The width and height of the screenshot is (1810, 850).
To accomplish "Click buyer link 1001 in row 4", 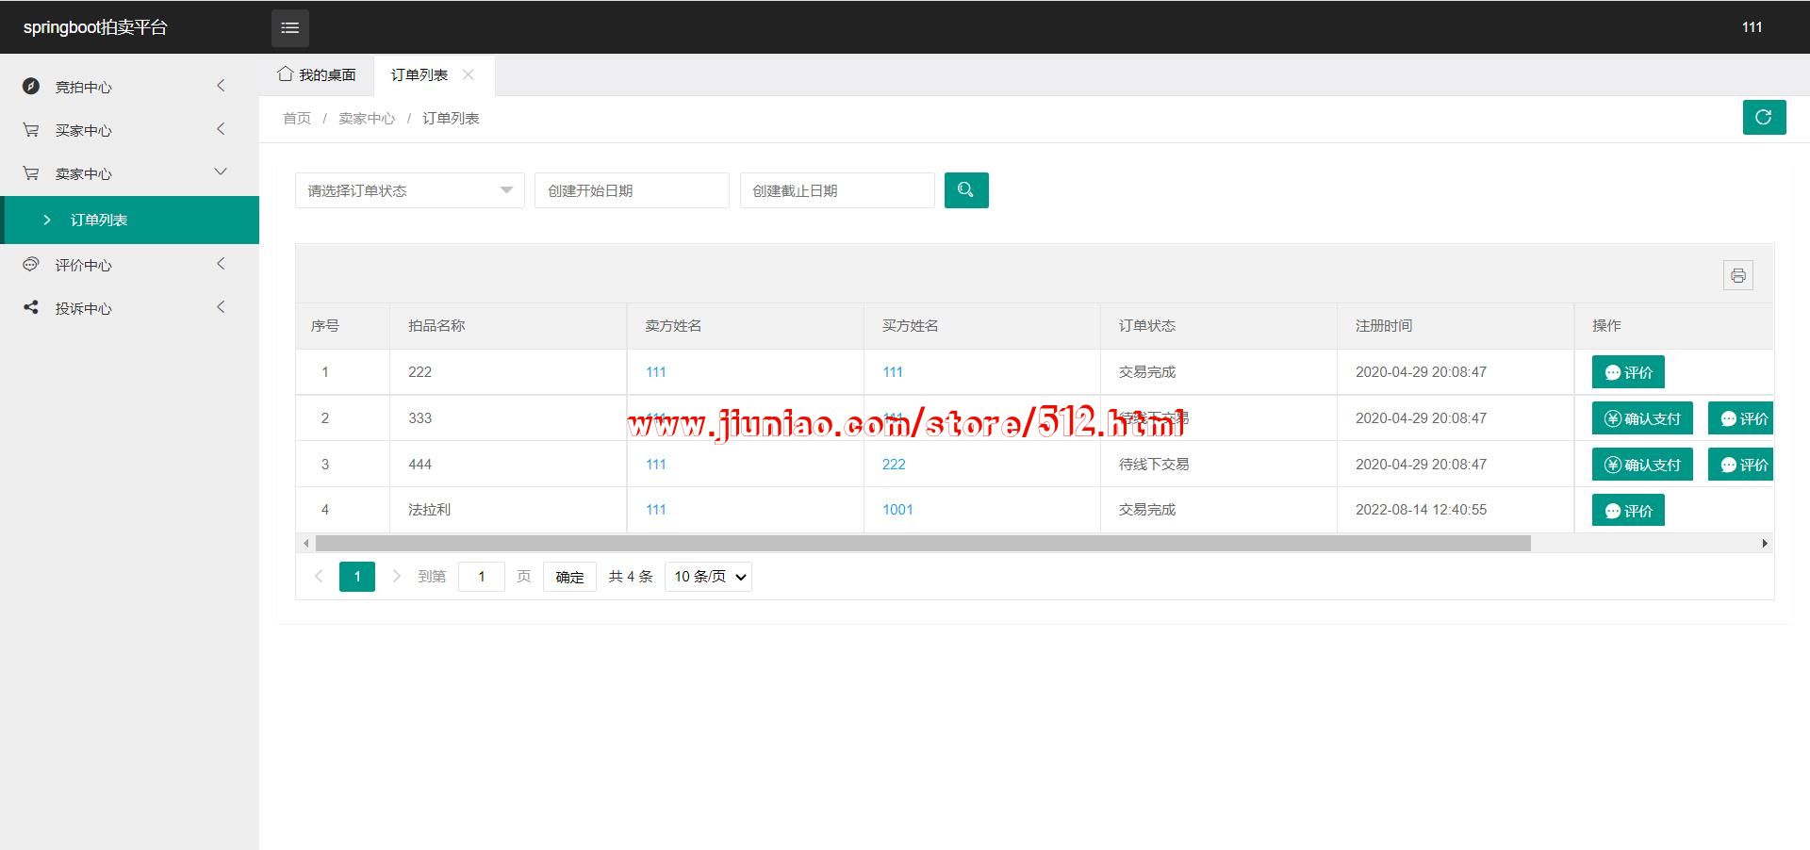I will 897,510.
